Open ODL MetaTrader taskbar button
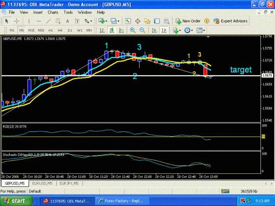 (67, 201)
